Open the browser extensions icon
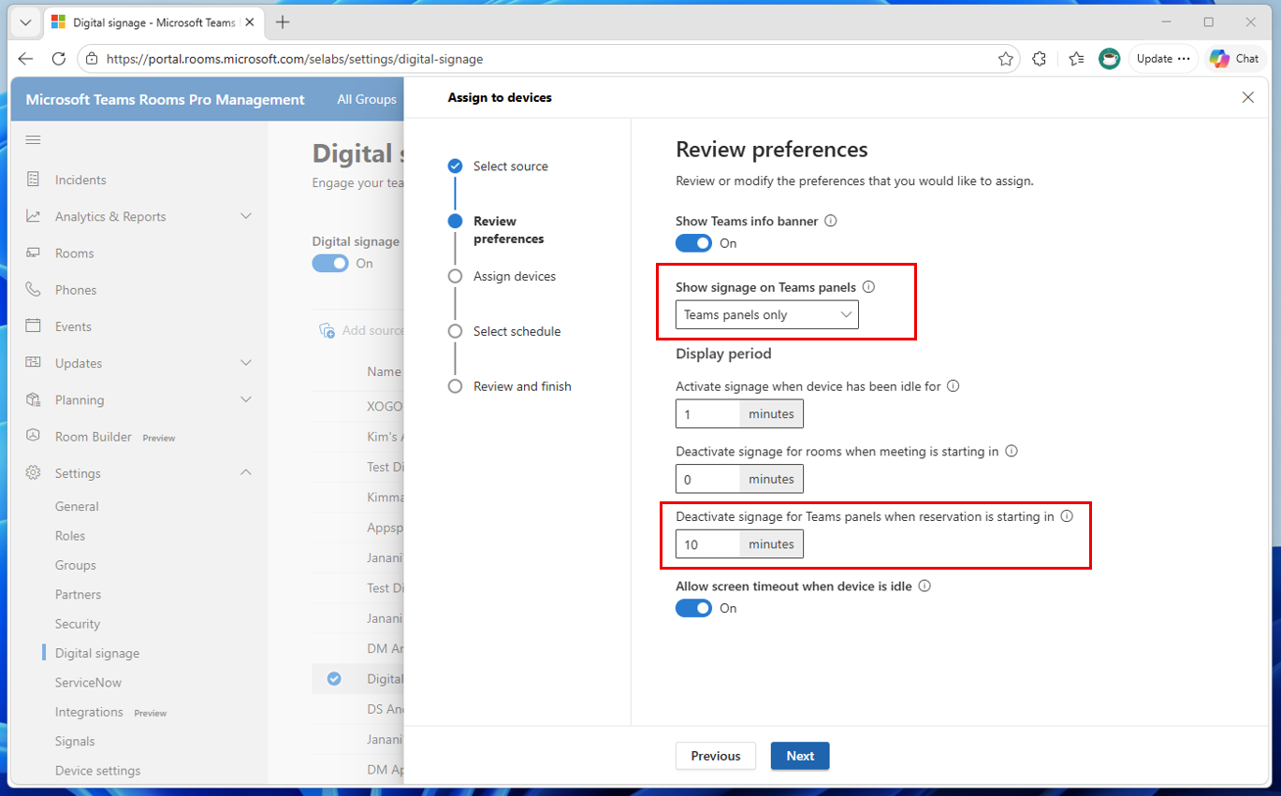The height and width of the screenshot is (796, 1281). (1039, 59)
